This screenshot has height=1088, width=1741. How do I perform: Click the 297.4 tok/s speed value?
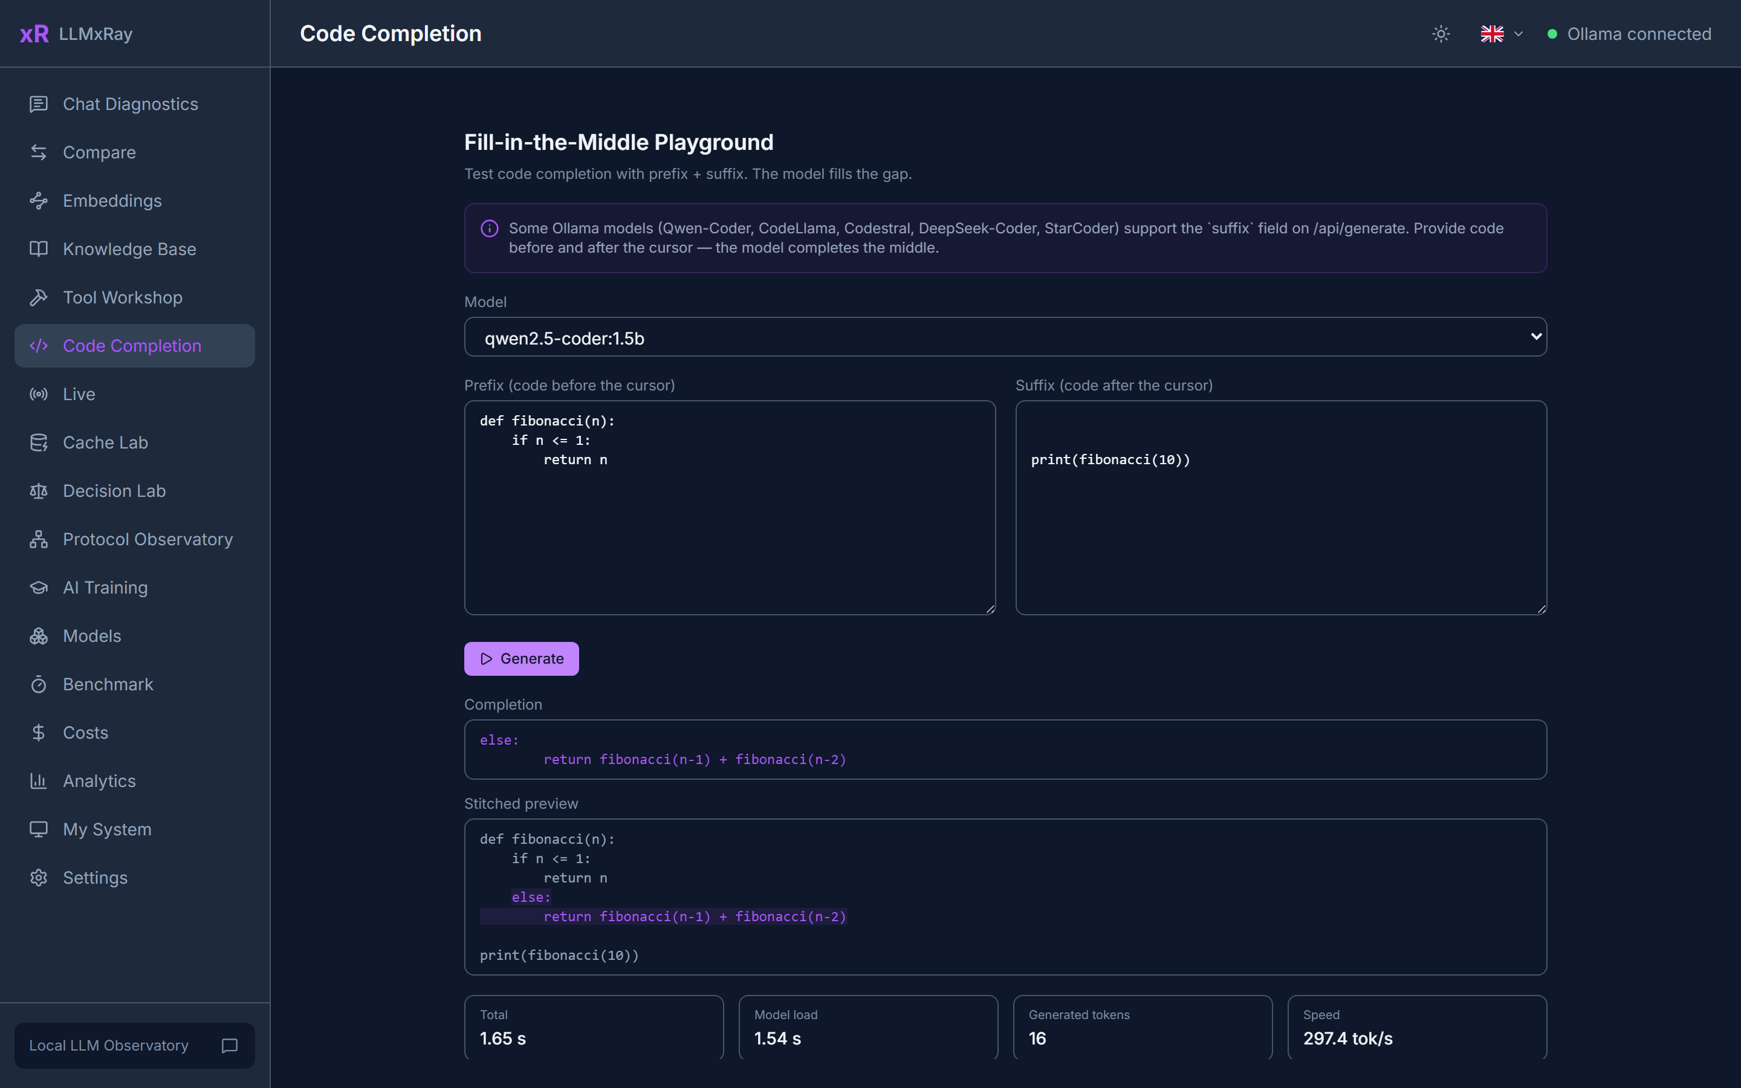1347,1038
